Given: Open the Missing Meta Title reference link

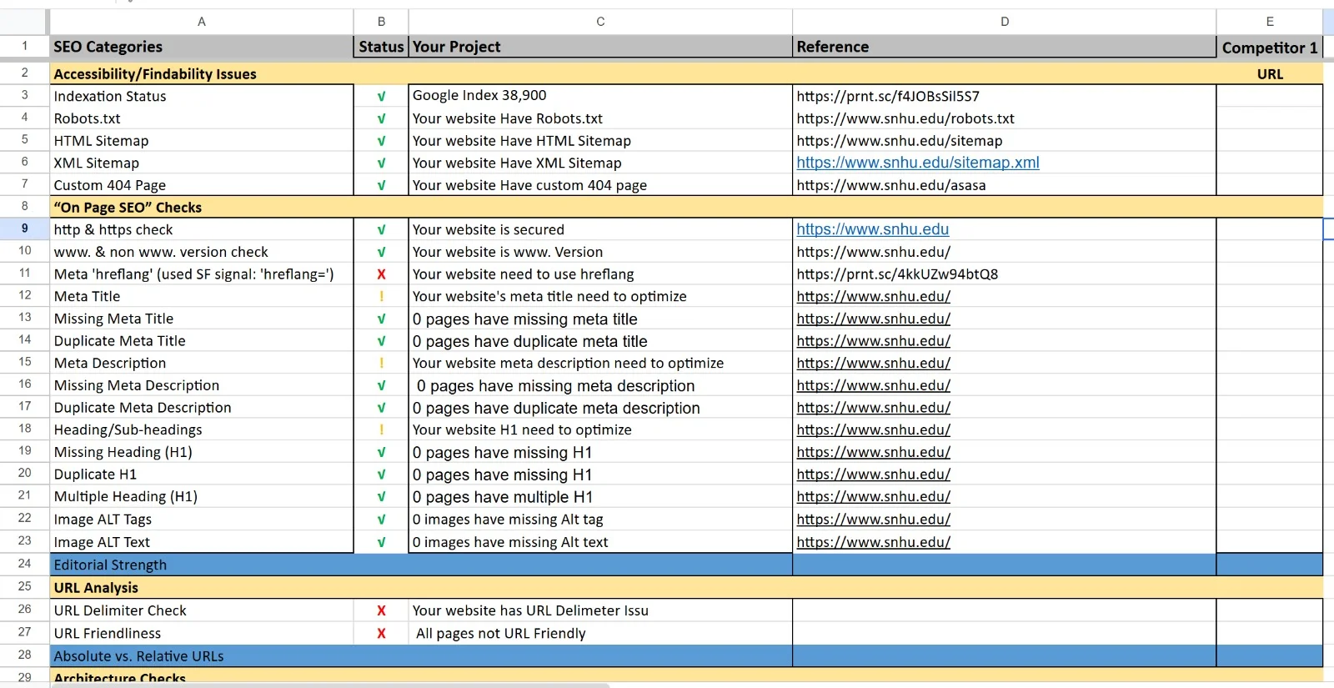Looking at the screenshot, I should (x=873, y=319).
